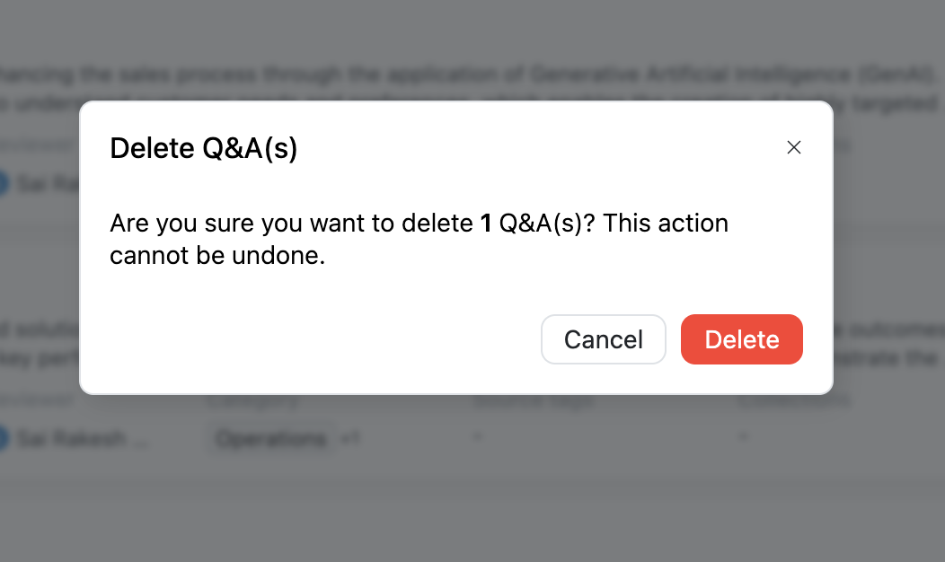
Task: Confirm with the red Delete button
Action: (x=741, y=339)
